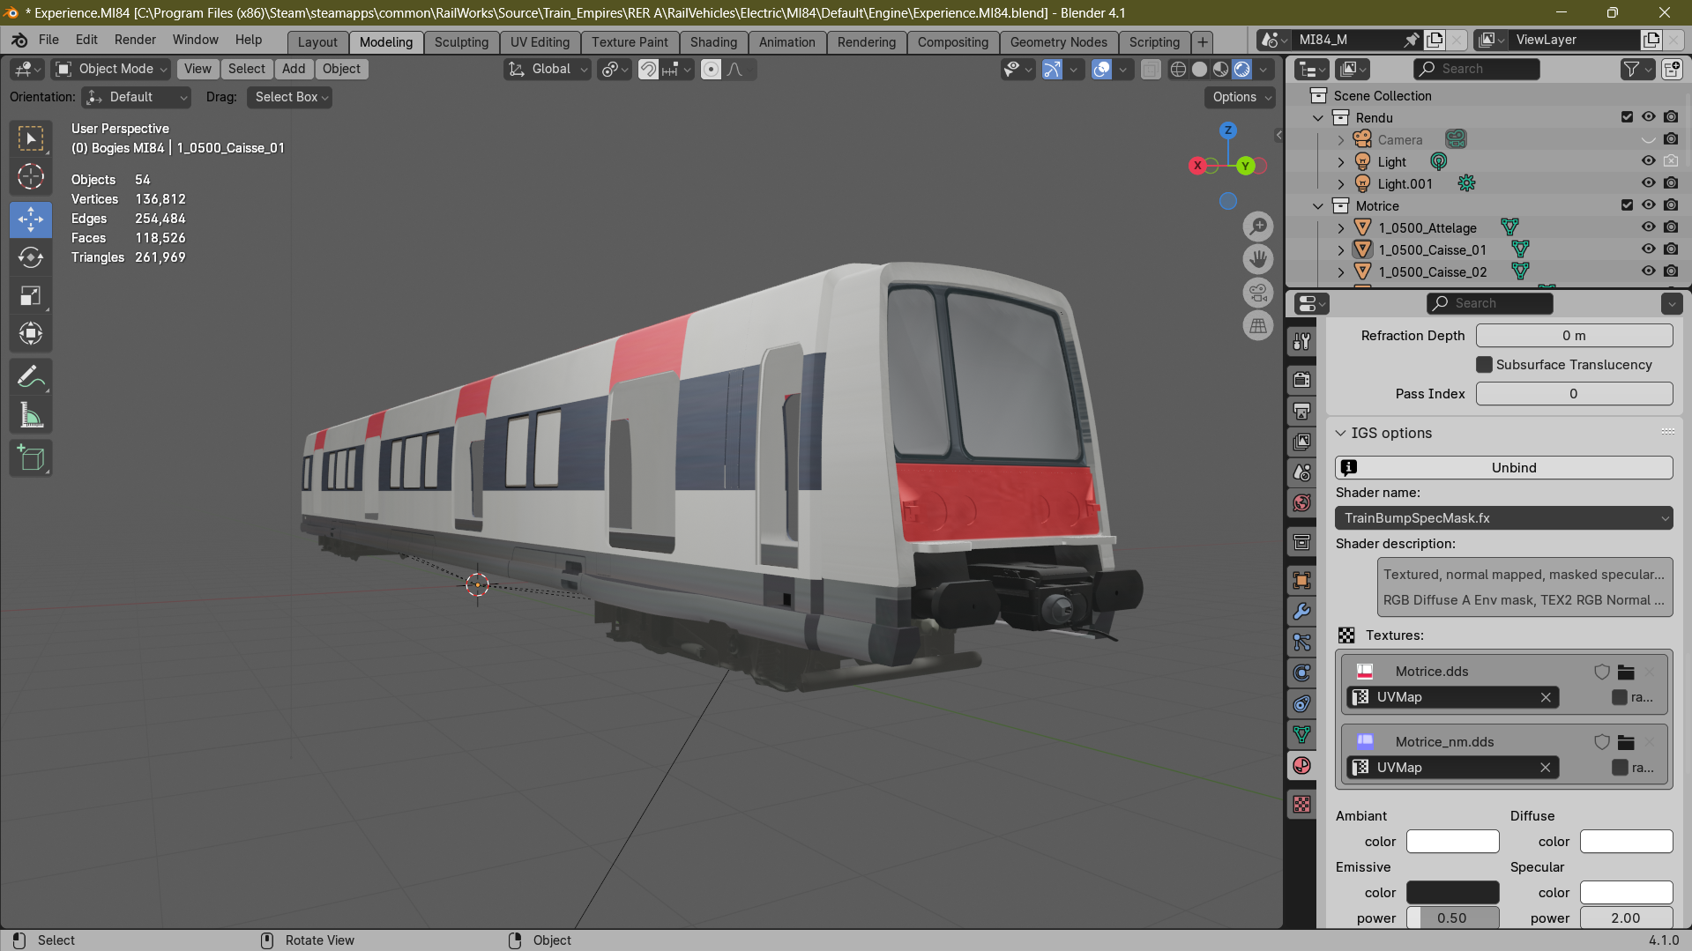1692x951 pixels.
Task: Uncheck Motrice collection exclude checkbox
Action: click(1627, 205)
